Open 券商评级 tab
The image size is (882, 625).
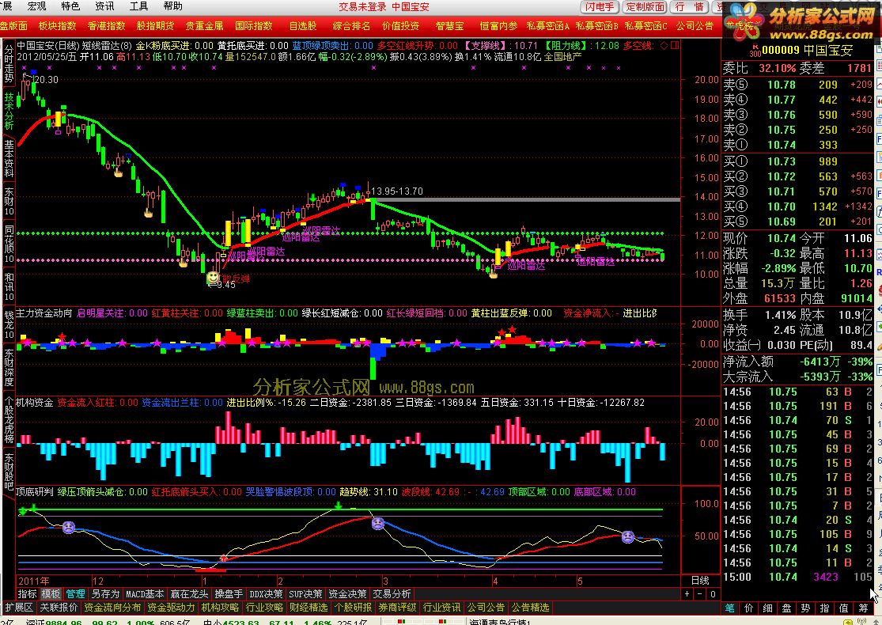pos(397,608)
